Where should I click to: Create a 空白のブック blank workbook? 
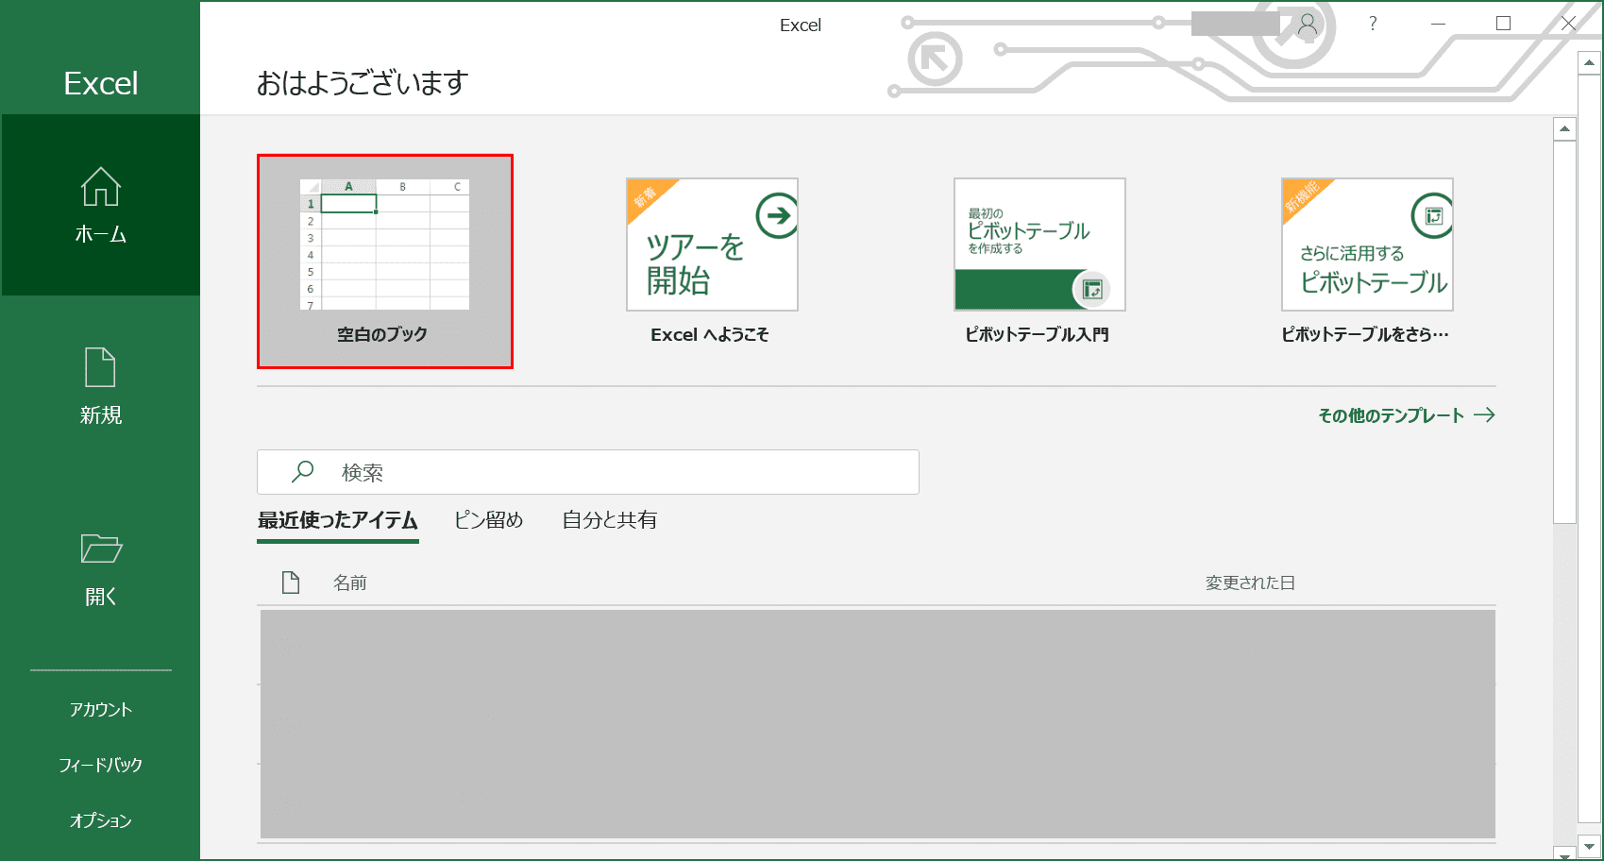[385, 262]
